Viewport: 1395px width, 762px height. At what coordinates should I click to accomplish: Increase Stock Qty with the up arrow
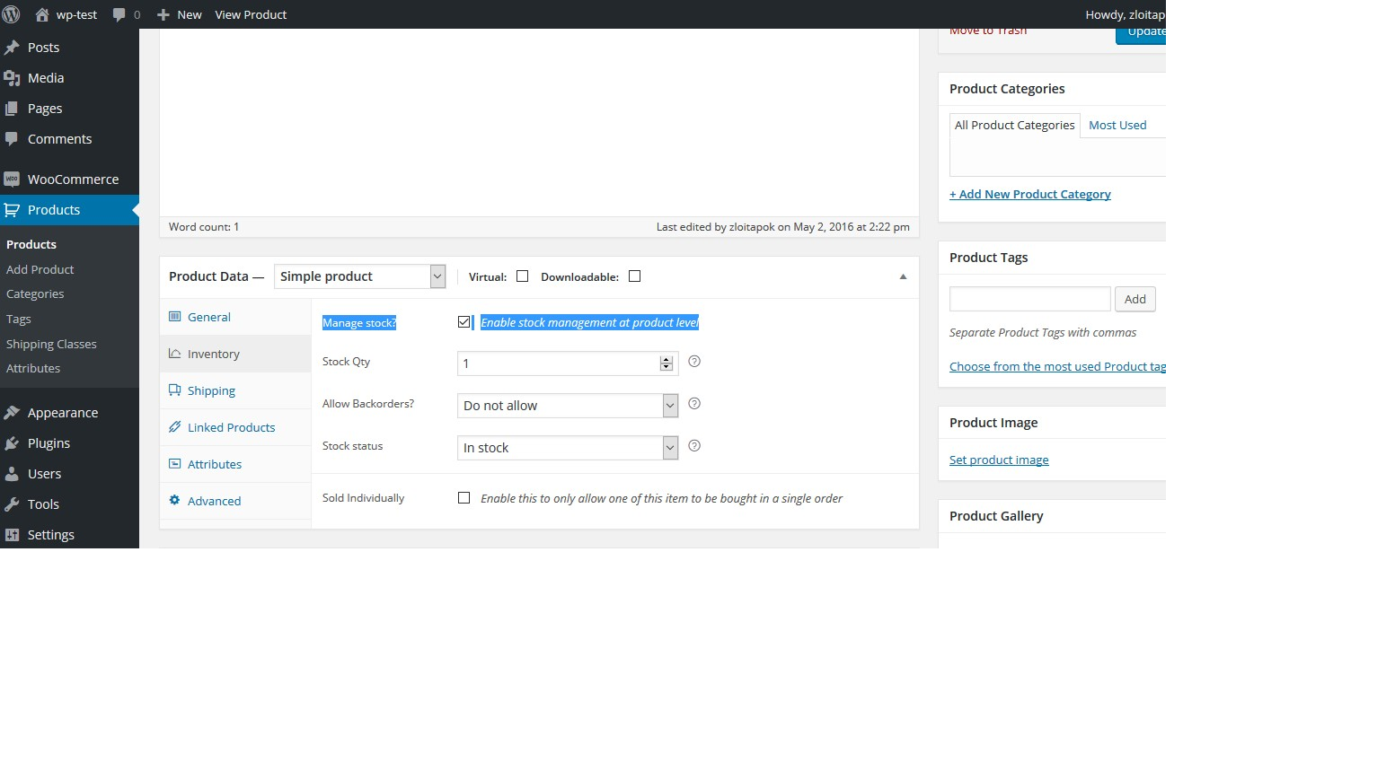tap(667, 359)
